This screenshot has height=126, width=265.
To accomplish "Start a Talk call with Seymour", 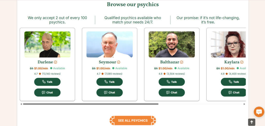I will [109, 82].
